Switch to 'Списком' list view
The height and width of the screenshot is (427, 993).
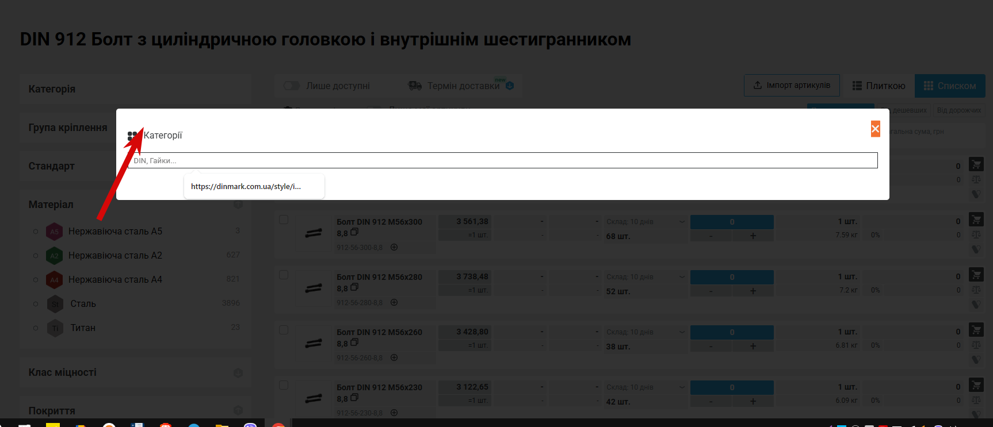950,86
